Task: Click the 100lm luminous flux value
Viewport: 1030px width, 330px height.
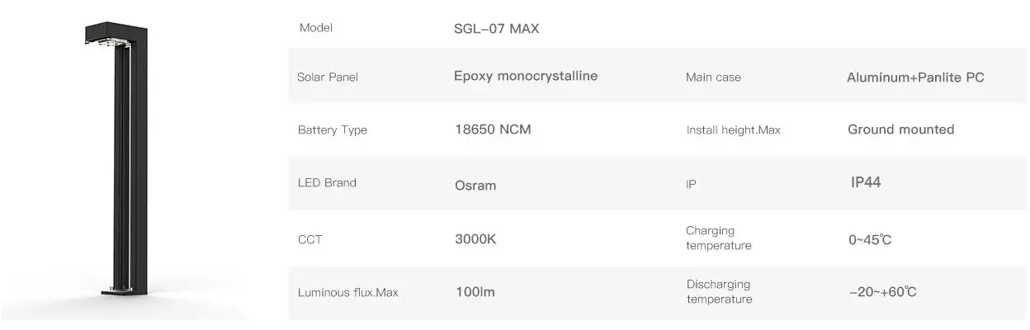Action: (475, 291)
